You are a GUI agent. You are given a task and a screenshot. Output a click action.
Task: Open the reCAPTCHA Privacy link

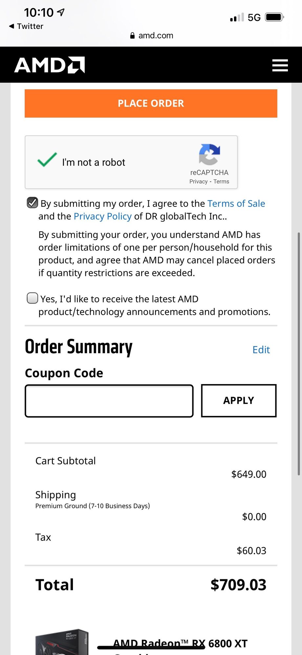(x=198, y=181)
